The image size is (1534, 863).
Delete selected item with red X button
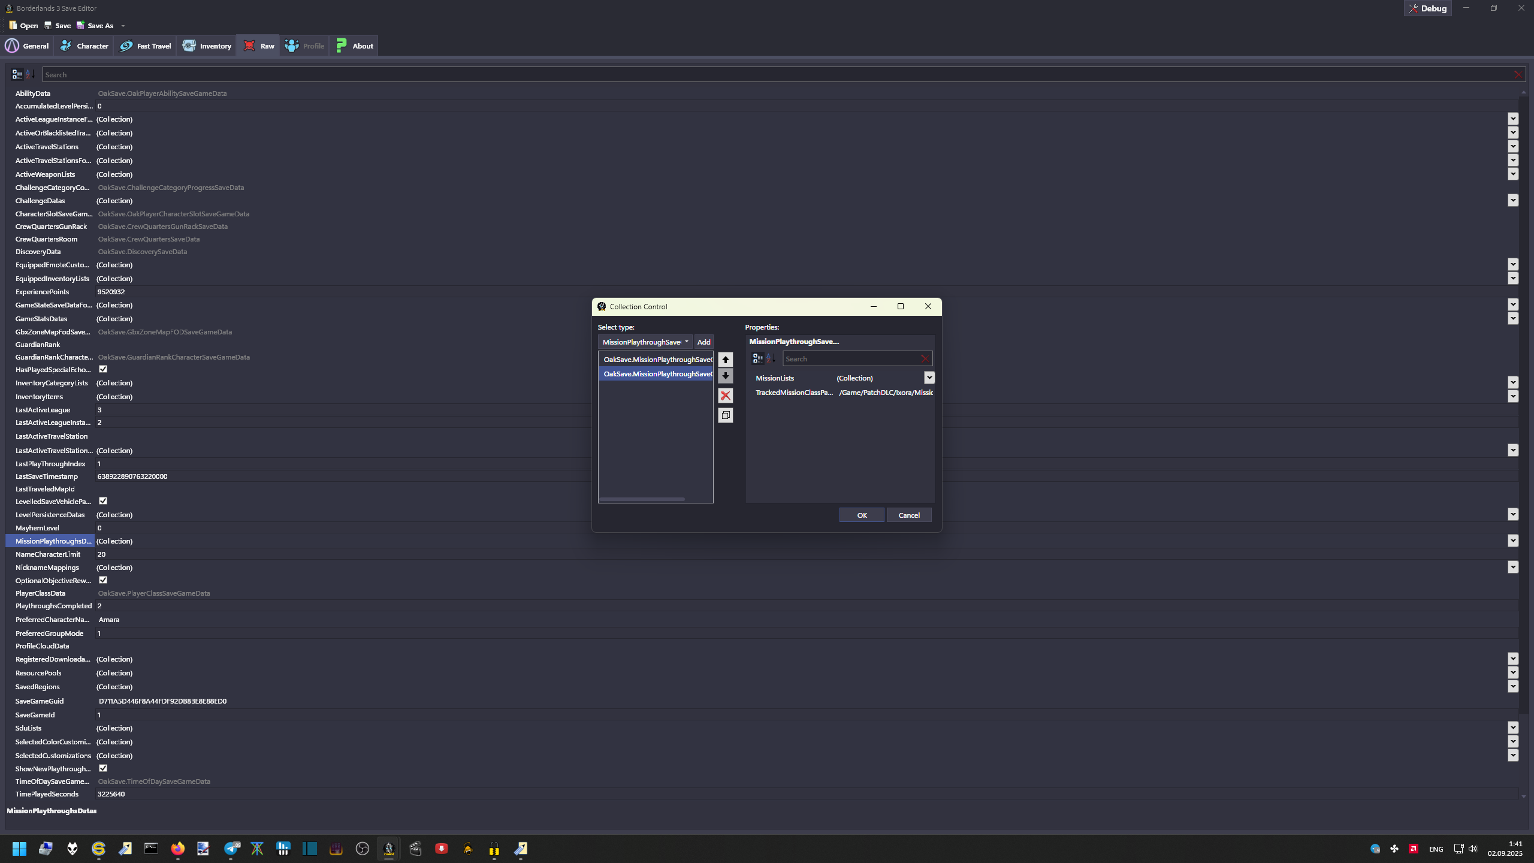725,396
